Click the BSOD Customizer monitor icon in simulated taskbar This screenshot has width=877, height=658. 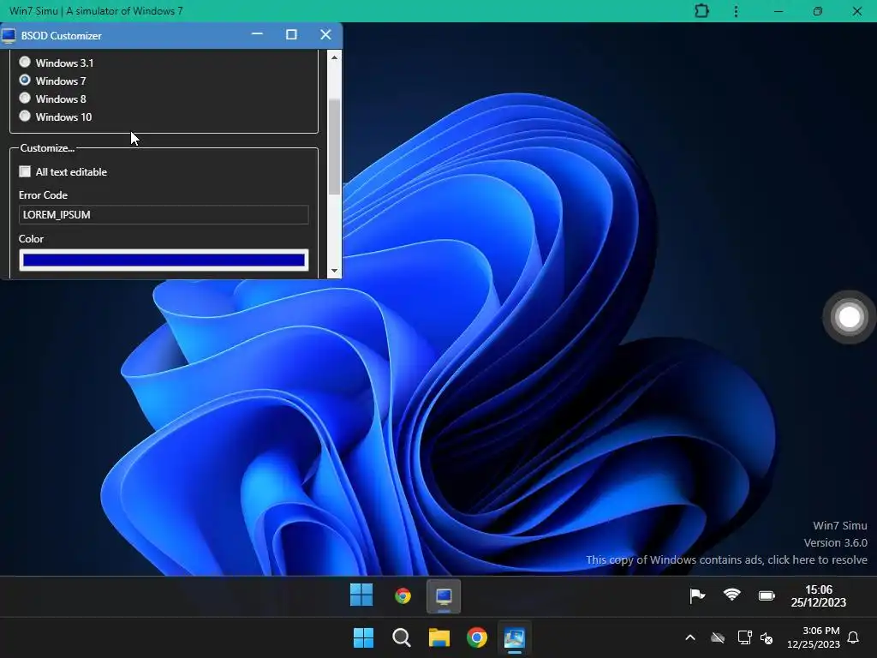pos(444,596)
